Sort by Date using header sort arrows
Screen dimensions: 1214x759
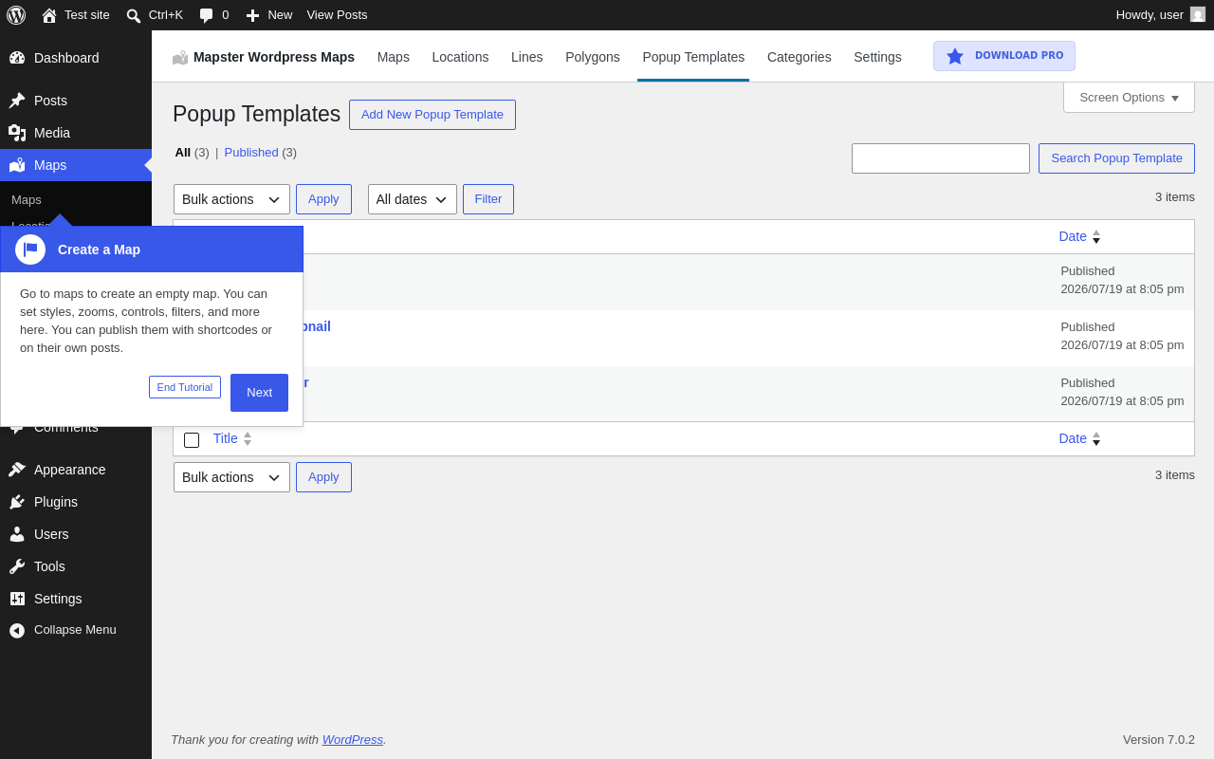(x=1096, y=236)
